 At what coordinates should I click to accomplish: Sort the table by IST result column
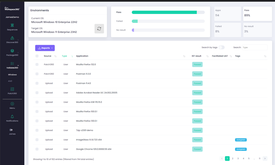pyautogui.click(x=207, y=56)
